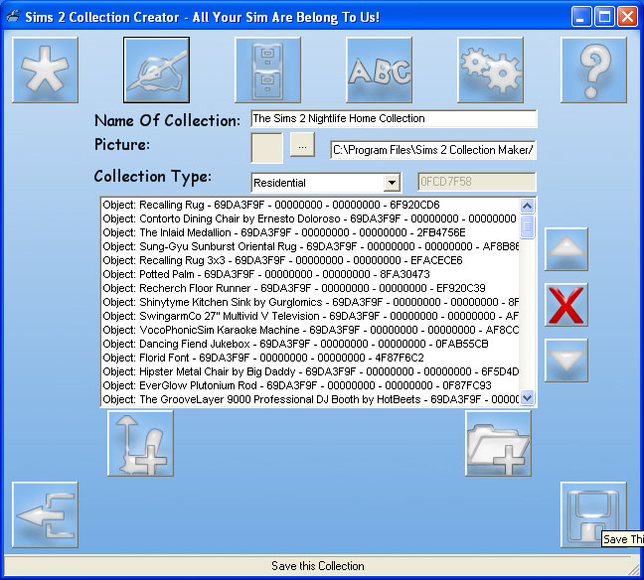Save collection with the floppy disk icon
Screen dimensions: 644x580
[593, 514]
